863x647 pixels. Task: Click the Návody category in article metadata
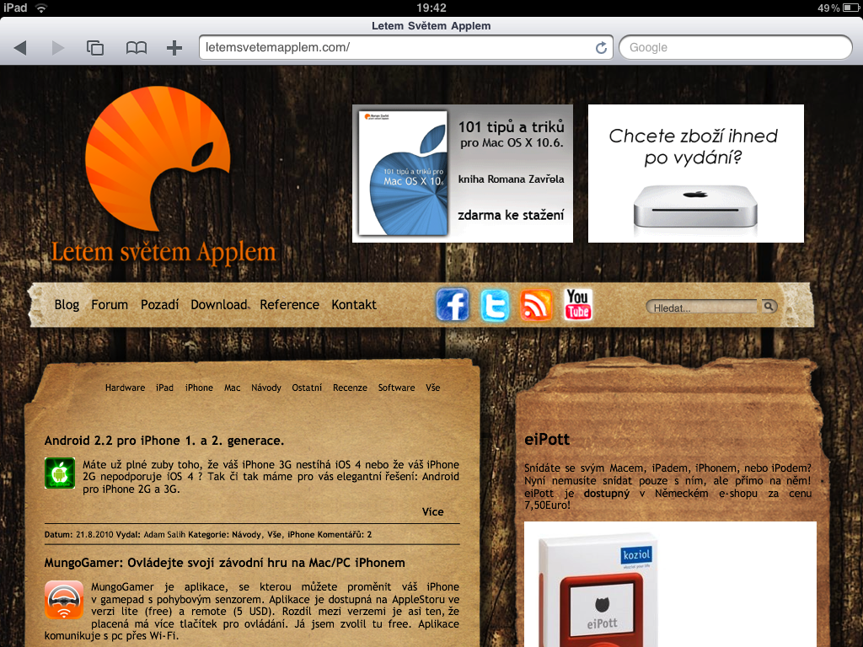247,534
